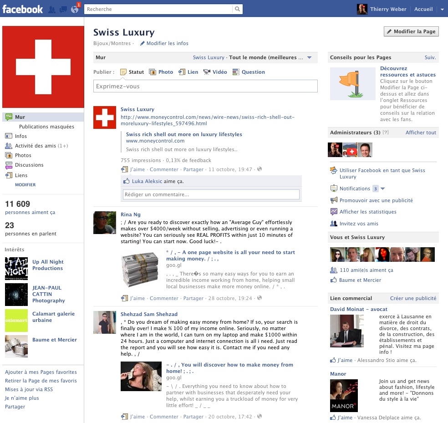Open the moneycontrol.com article URL link
The height and width of the screenshot is (423, 448).
tap(208, 120)
